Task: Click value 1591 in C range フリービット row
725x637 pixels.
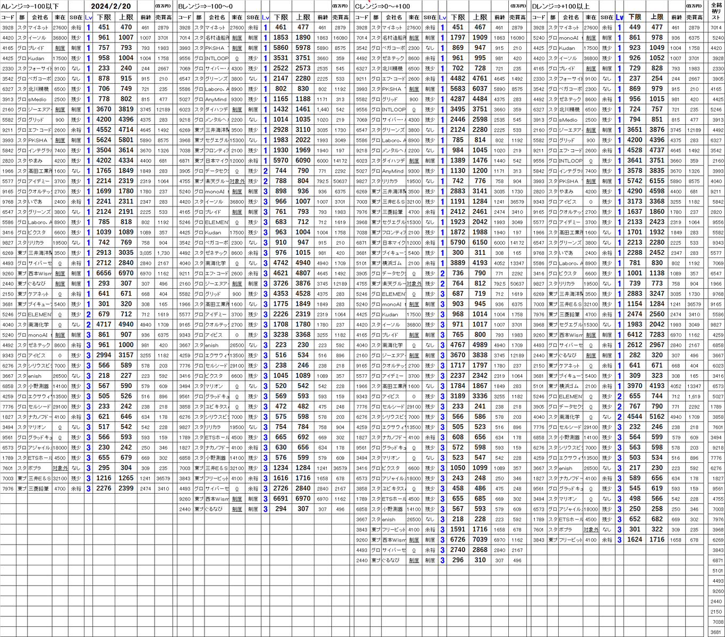Action: point(458,530)
